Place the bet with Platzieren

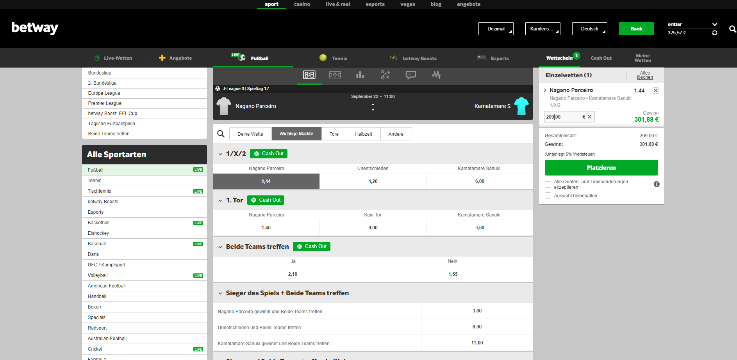point(601,168)
